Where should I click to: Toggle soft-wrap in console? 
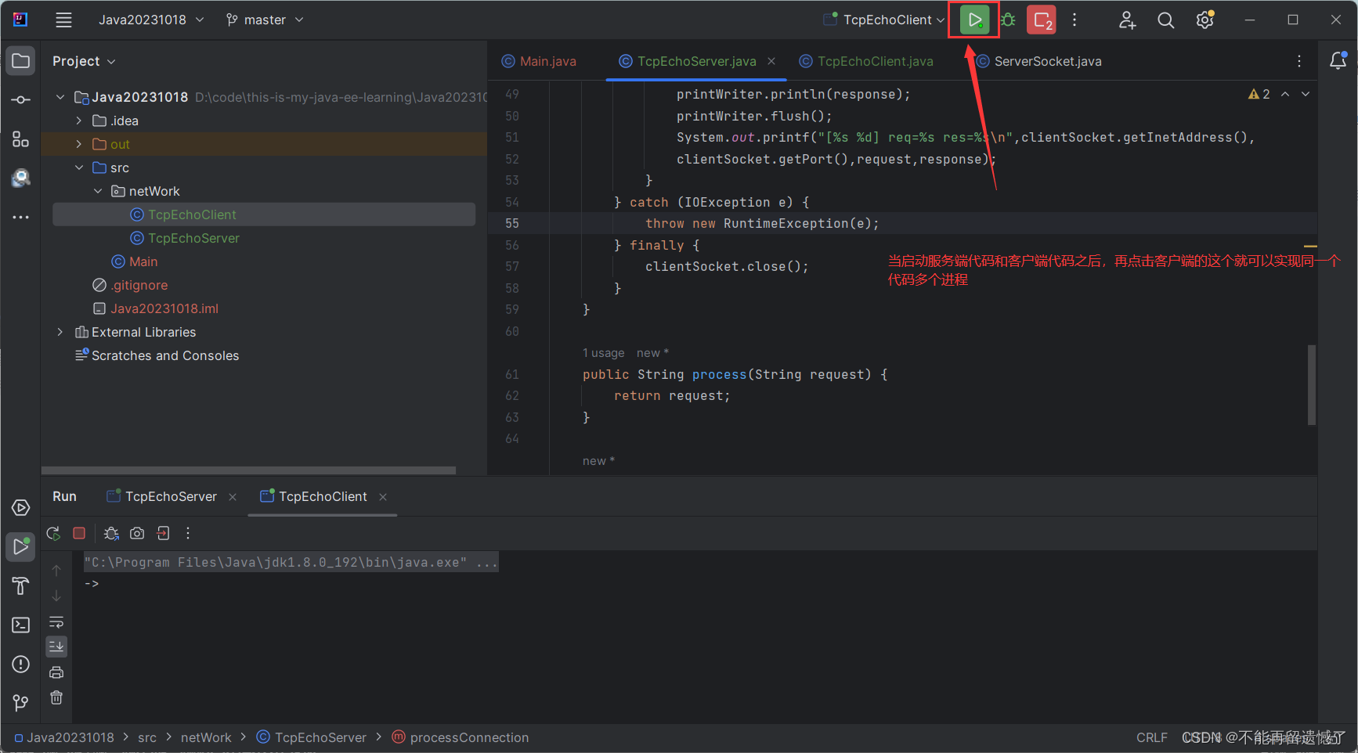pos(56,622)
